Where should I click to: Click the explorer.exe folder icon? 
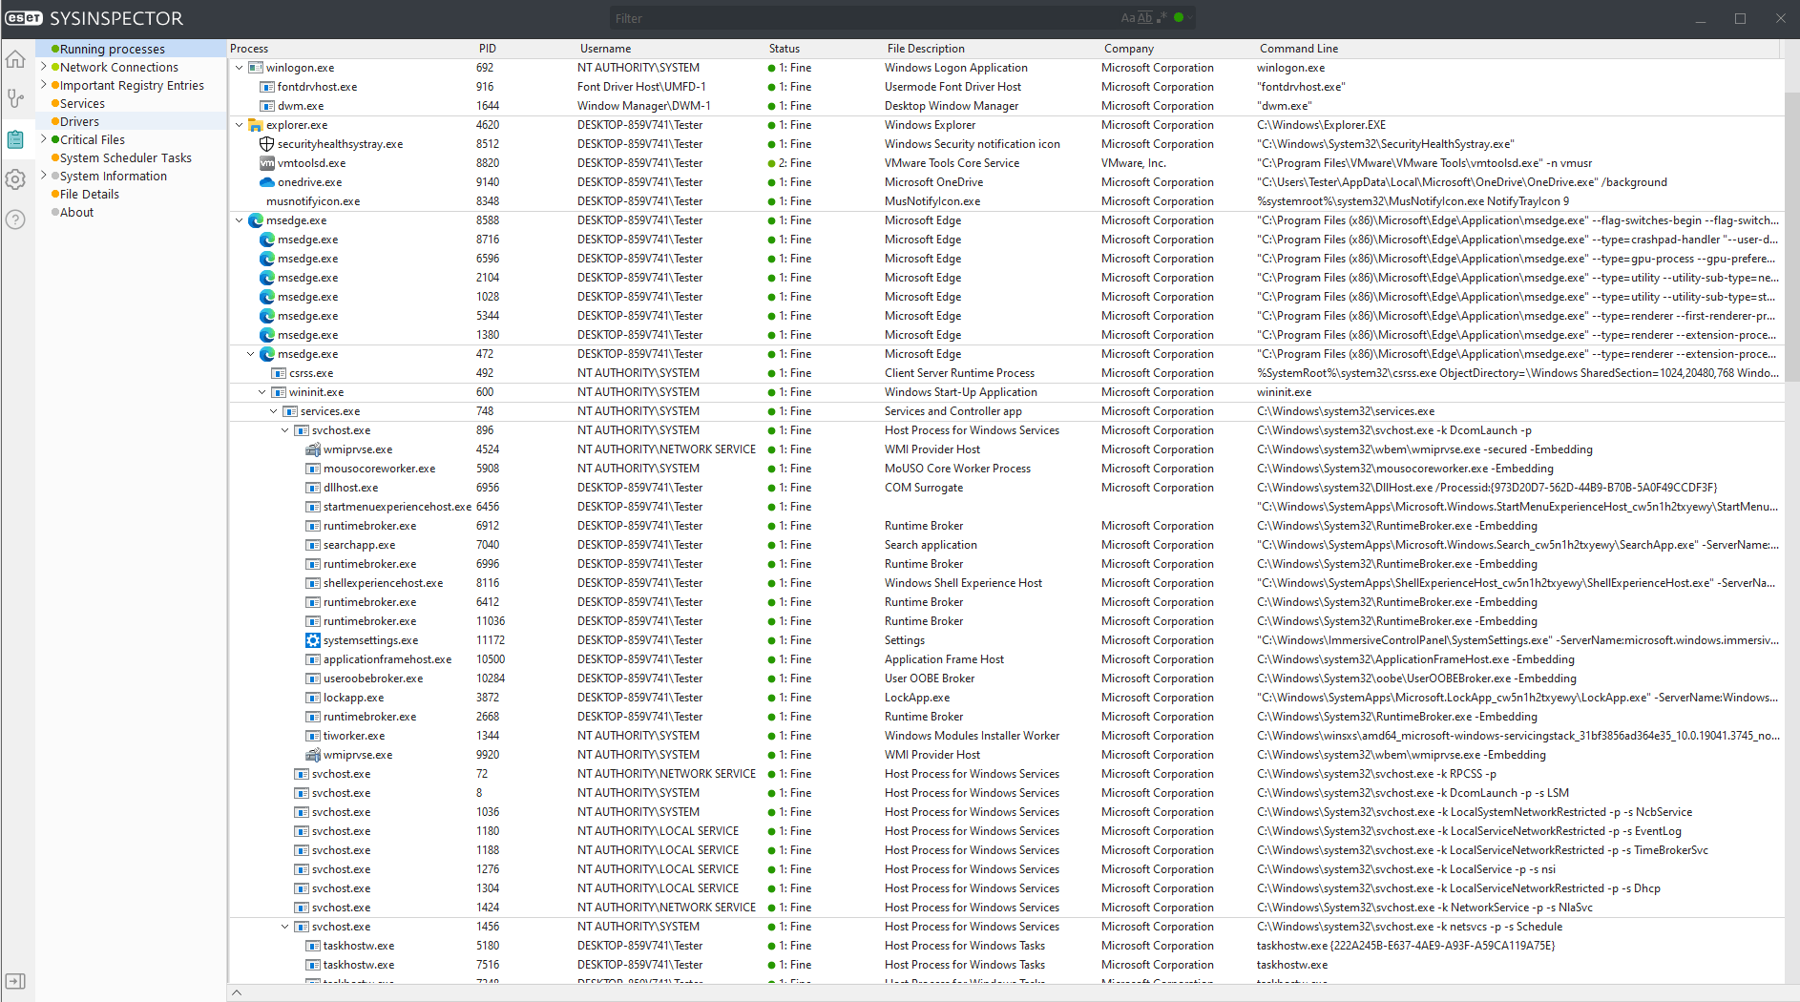(x=256, y=125)
